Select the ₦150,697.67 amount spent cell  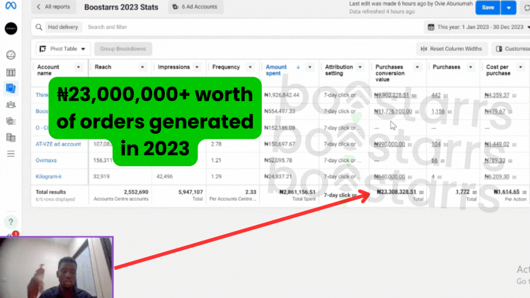[280, 144]
